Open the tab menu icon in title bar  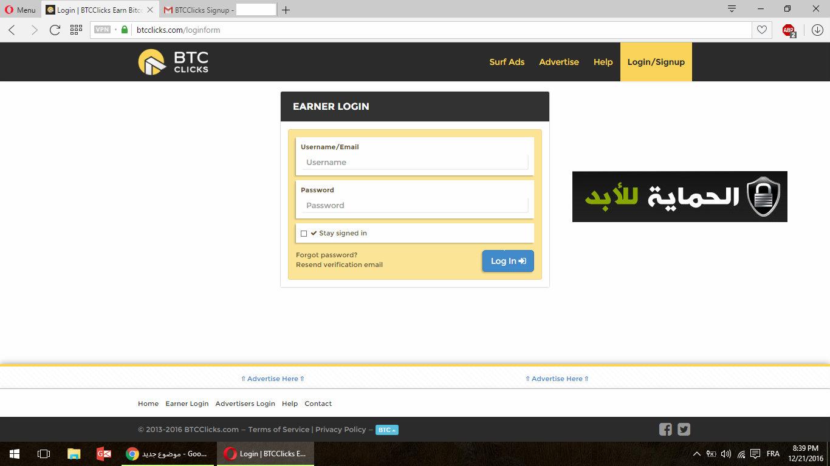point(732,9)
